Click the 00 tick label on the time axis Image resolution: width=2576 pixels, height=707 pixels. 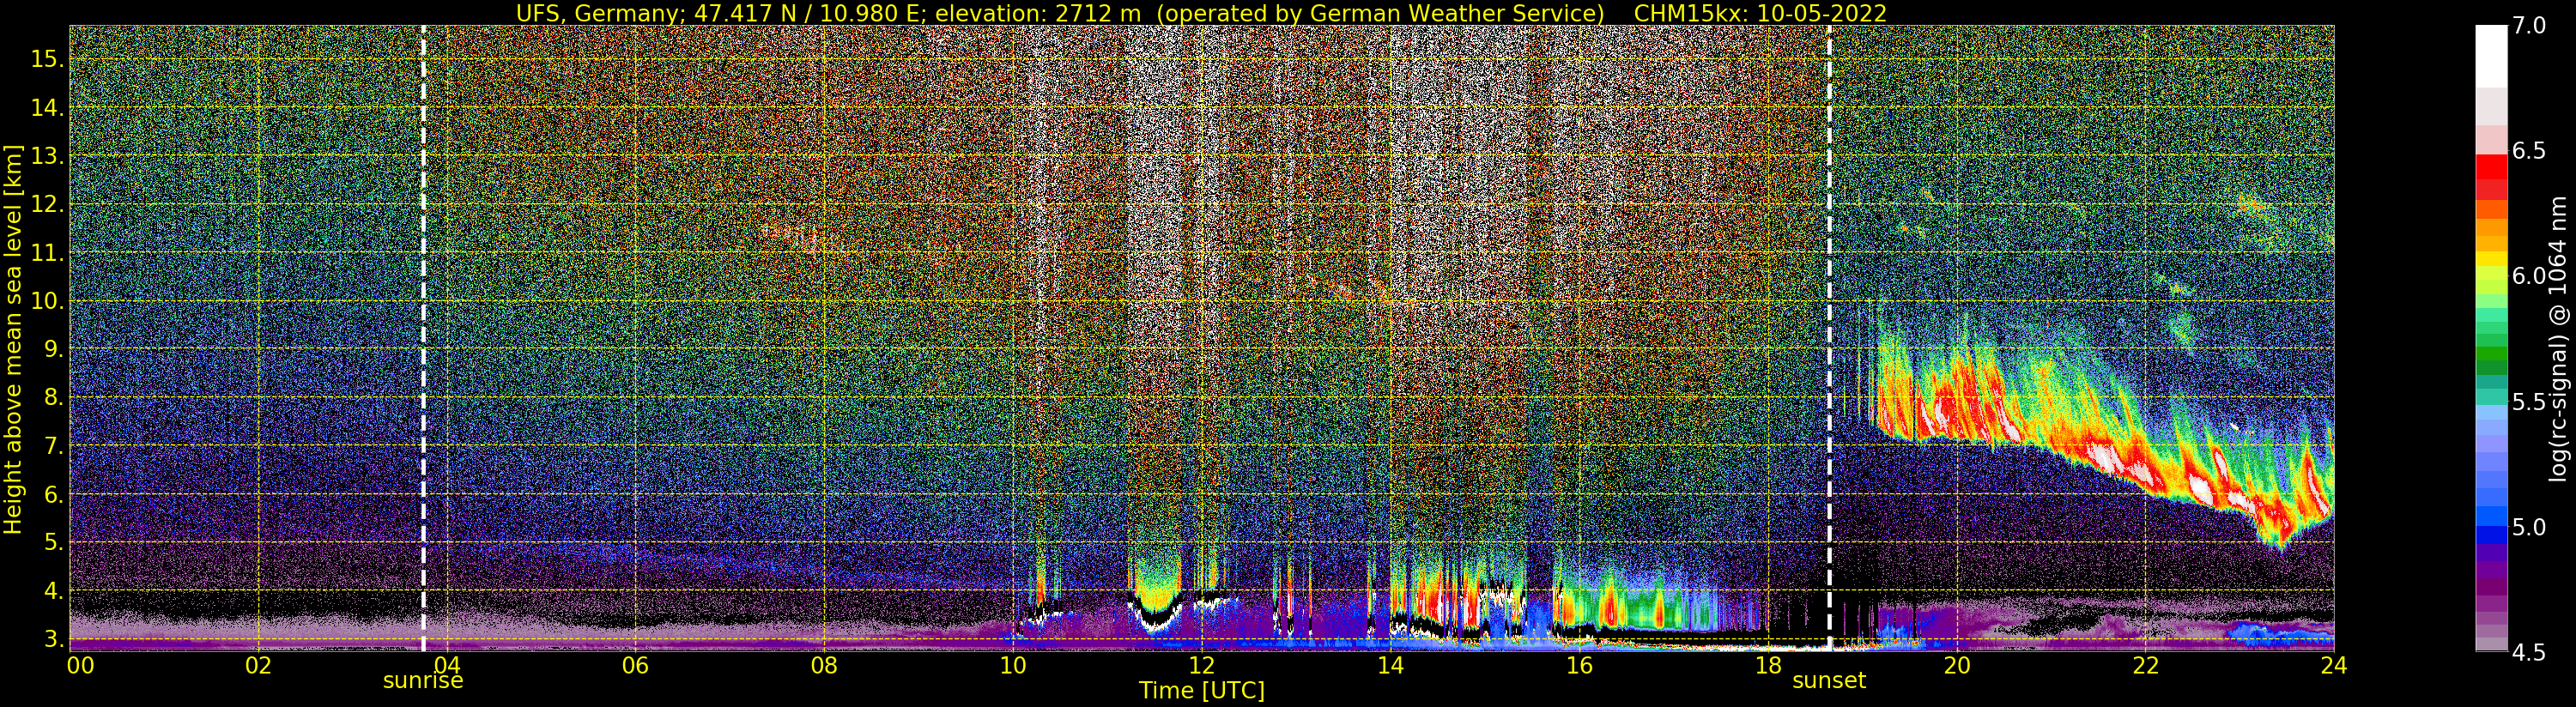[80, 665]
